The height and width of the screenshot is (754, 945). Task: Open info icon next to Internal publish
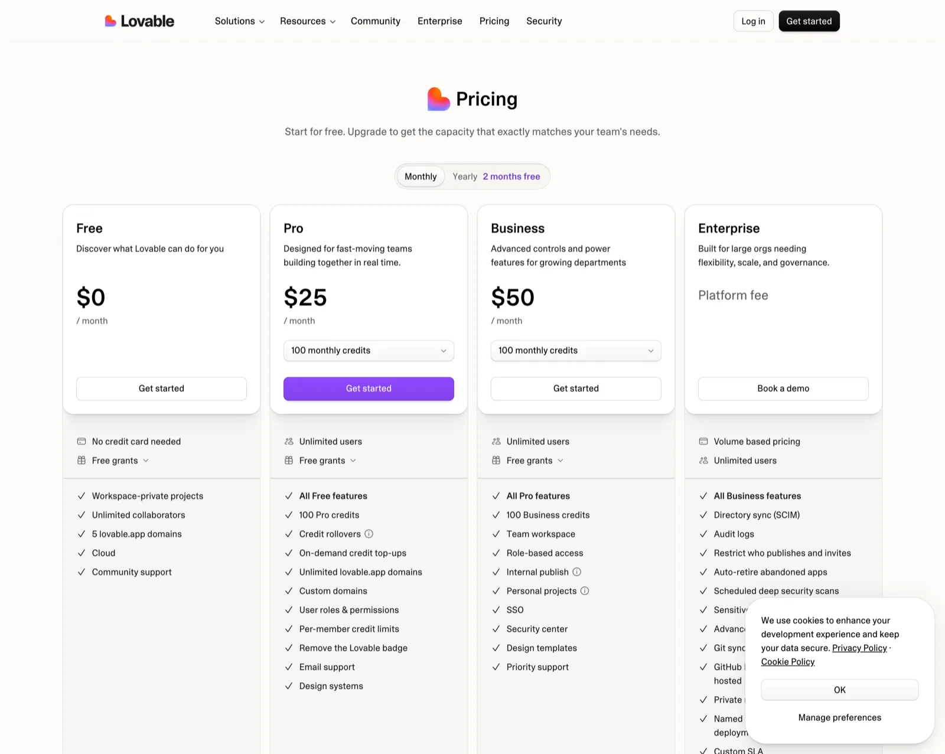[x=577, y=572]
